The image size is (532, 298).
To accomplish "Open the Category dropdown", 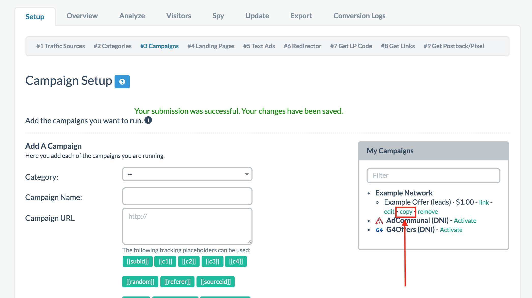I will pos(187,174).
